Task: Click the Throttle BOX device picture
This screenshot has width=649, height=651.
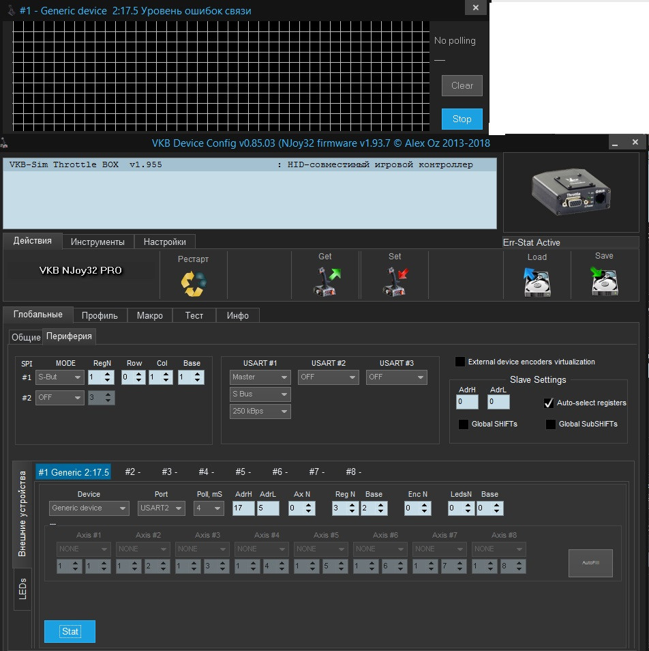Action: (x=571, y=192)
